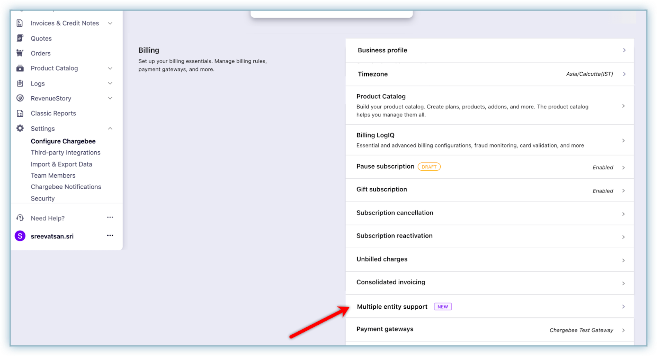Open Chargebee Notifications settings
The width and height of the screenshot is (657, 356).
point(66,187)
